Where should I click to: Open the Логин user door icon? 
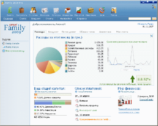(x=114, y=10)
